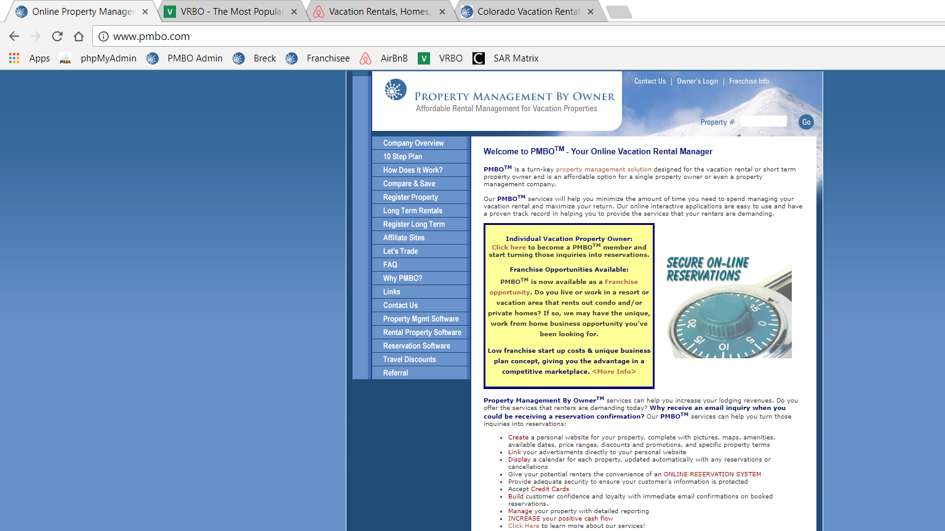Open Travel Discounts menu item

point(421,359)
